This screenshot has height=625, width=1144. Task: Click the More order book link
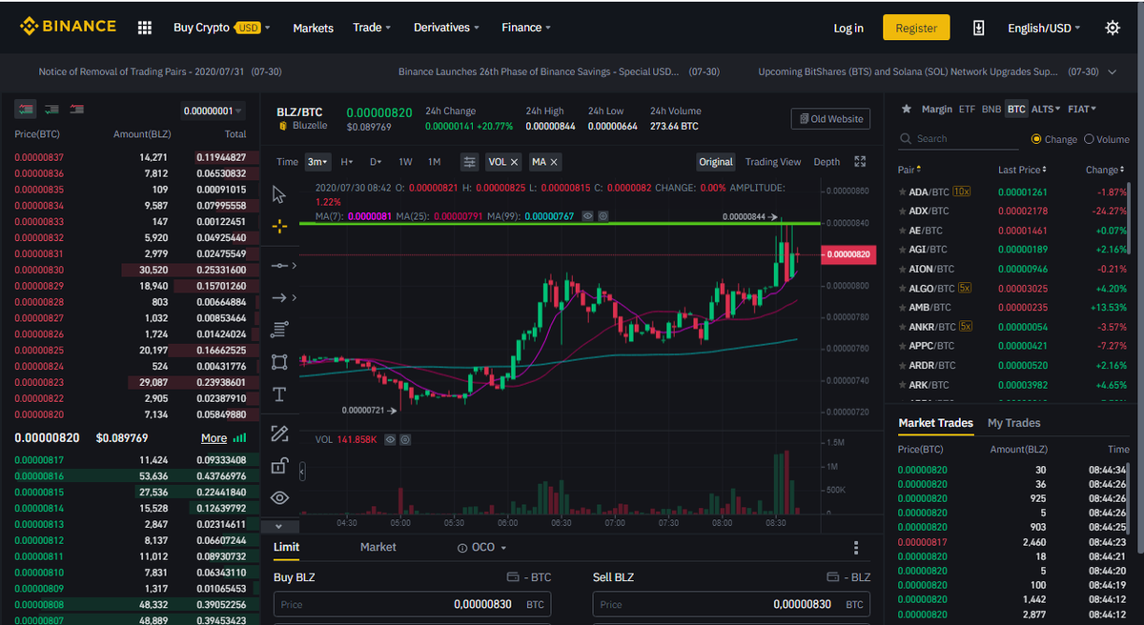pyautogui.click(x=214, y=438)
